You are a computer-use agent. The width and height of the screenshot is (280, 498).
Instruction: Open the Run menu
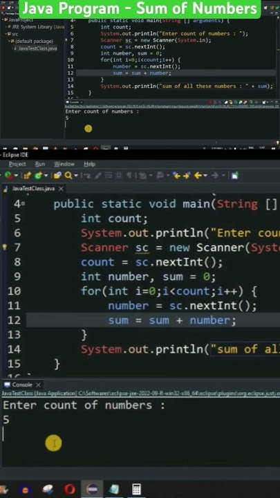pyautogui.click(x=40, y=164)
